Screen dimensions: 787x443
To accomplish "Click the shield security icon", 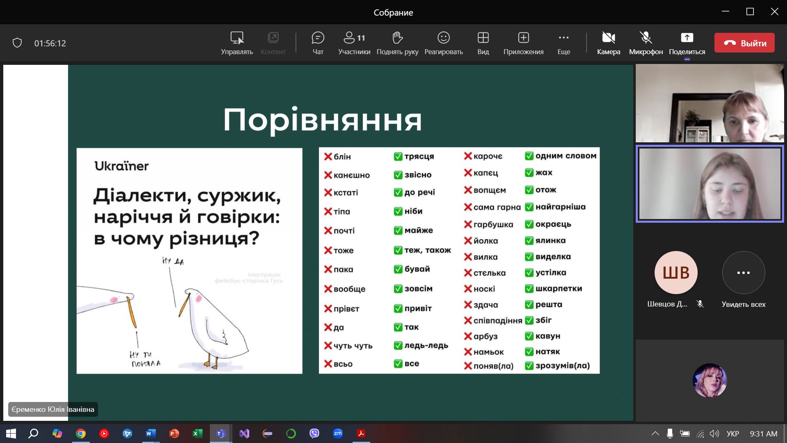I will tap(17, 43).
